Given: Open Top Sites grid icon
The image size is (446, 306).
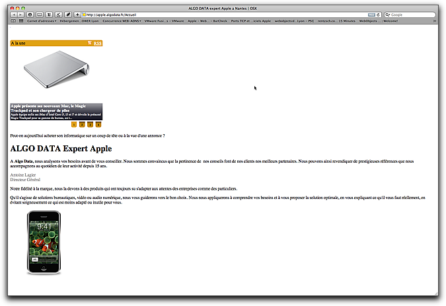Looking at the screenshot, I should point(21,20).
